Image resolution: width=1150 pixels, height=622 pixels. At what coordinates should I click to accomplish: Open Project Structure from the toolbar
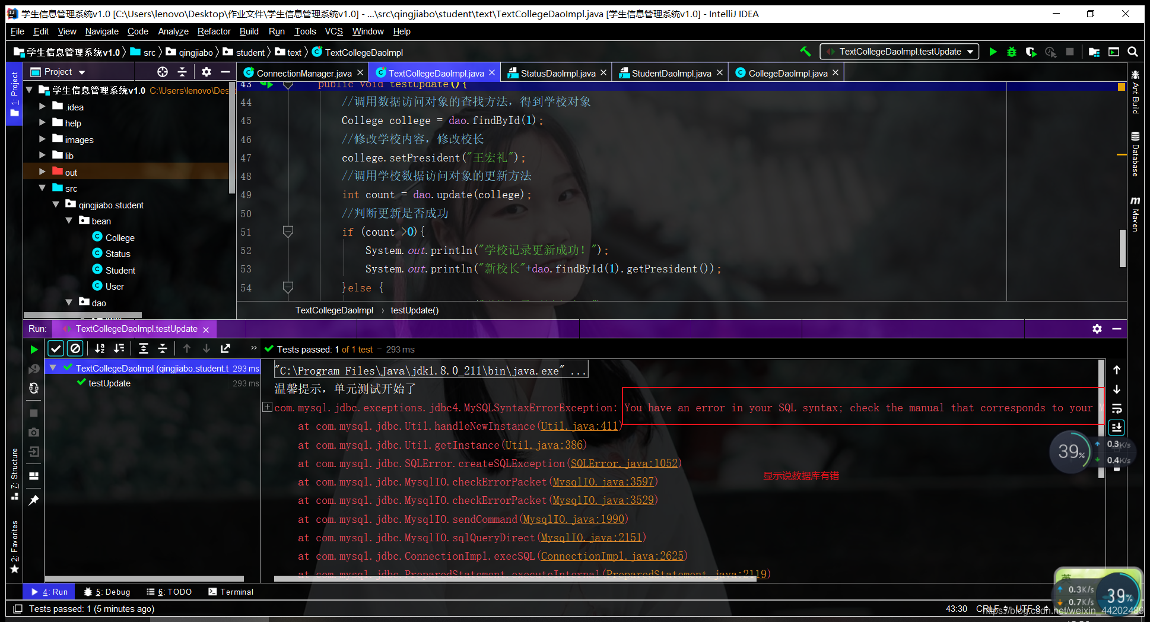1094,52
